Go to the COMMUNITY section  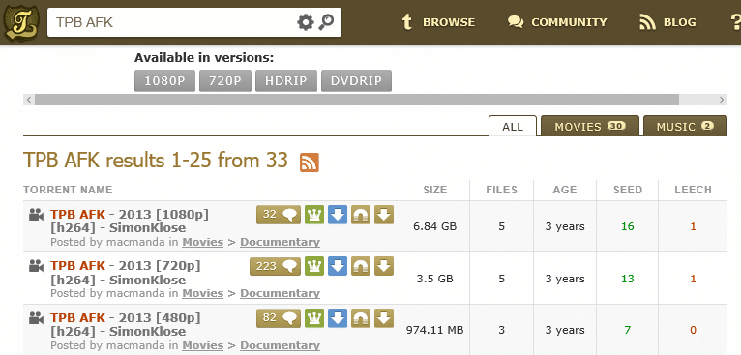click(x=557, y=22)
